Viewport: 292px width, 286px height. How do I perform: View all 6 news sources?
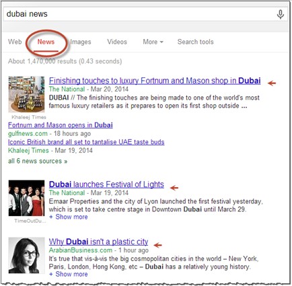pos(38,161)
